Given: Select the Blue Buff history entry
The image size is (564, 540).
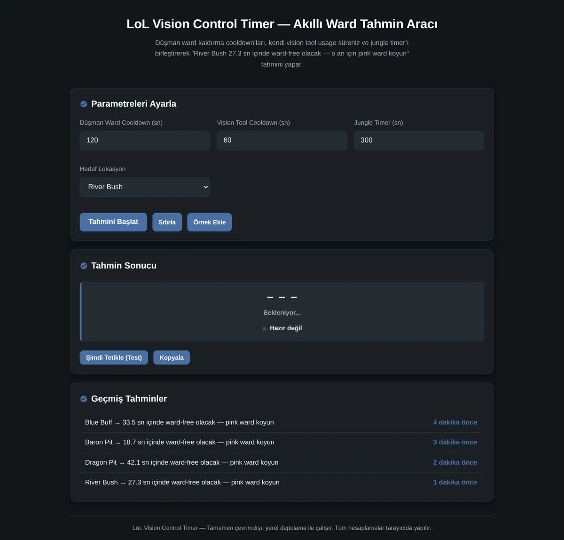Looking at the screenshot, I should (x=281, y=422).
